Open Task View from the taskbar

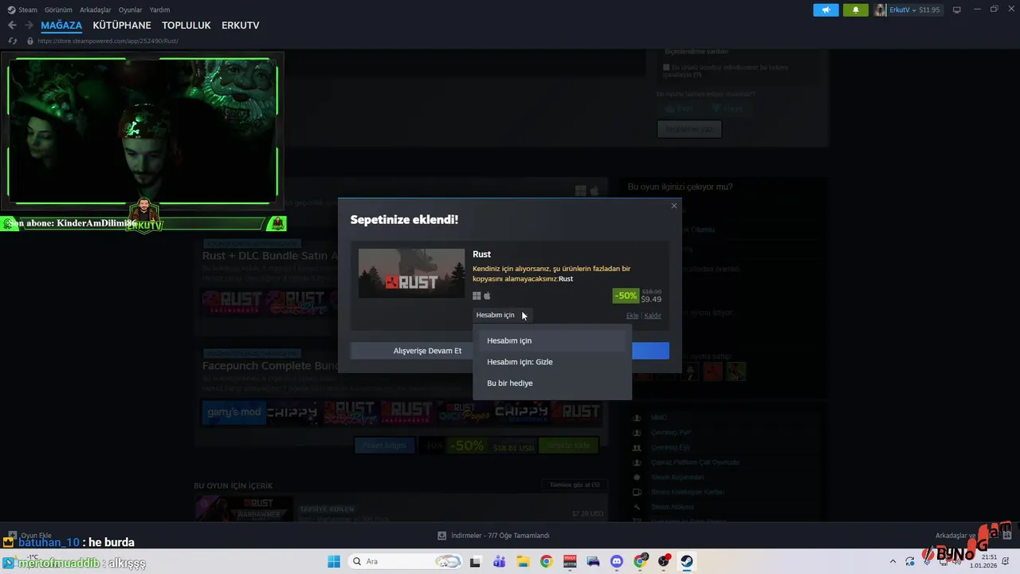pos(476,561)
